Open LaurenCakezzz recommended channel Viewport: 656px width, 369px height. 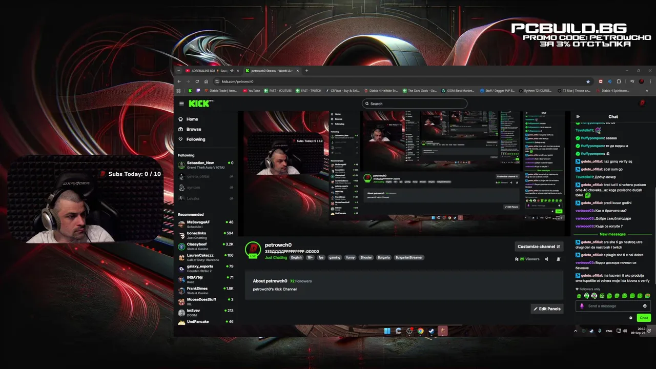click(x=206, y=257)
